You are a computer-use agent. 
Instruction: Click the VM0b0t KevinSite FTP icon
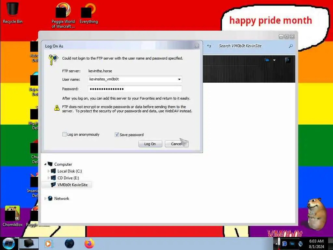pyautogui.click(x=53, y=185)
